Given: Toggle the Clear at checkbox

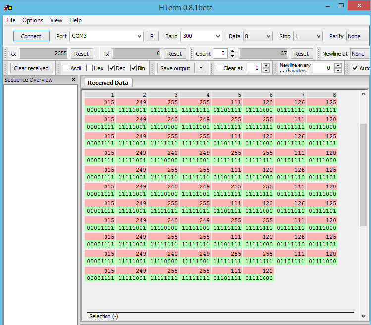Looking at the screenshot, I should click(219, 68).
